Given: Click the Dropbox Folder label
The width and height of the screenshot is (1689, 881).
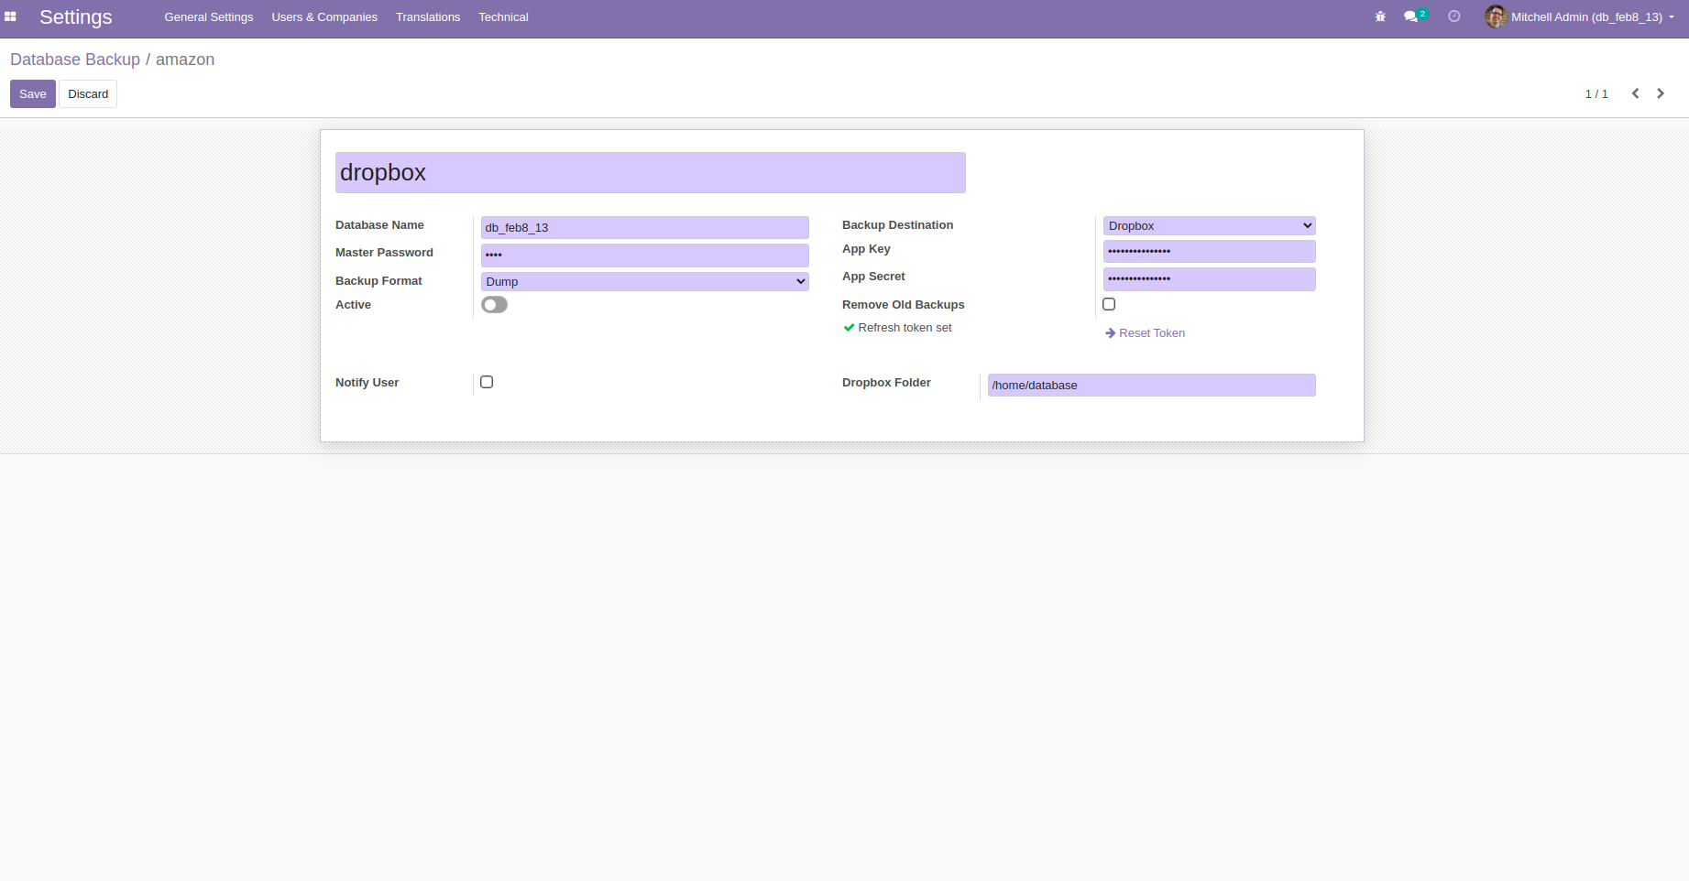Looking at the screenshot, I should pyautogui.click(x=886, y=383).
